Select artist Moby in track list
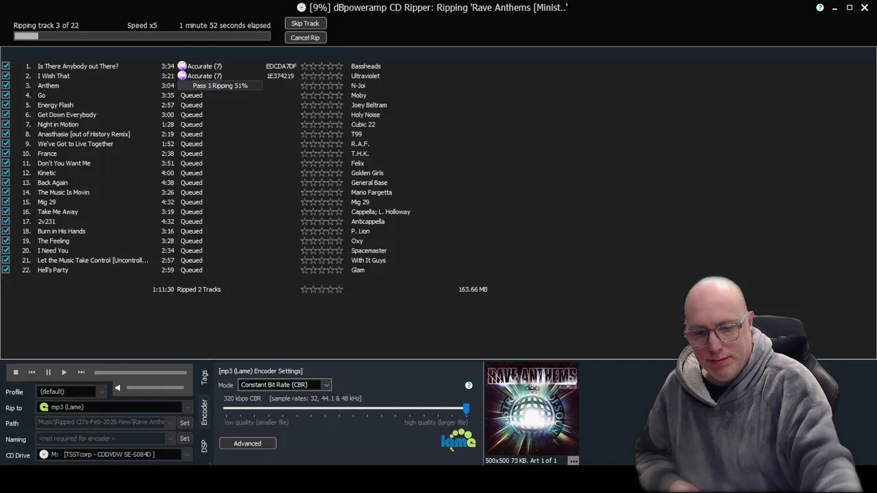 pyautogui.click(x=358, y=95)
